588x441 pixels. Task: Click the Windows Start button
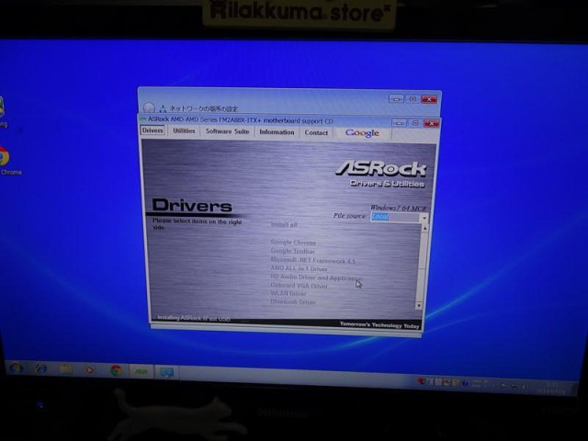[17, 368]
